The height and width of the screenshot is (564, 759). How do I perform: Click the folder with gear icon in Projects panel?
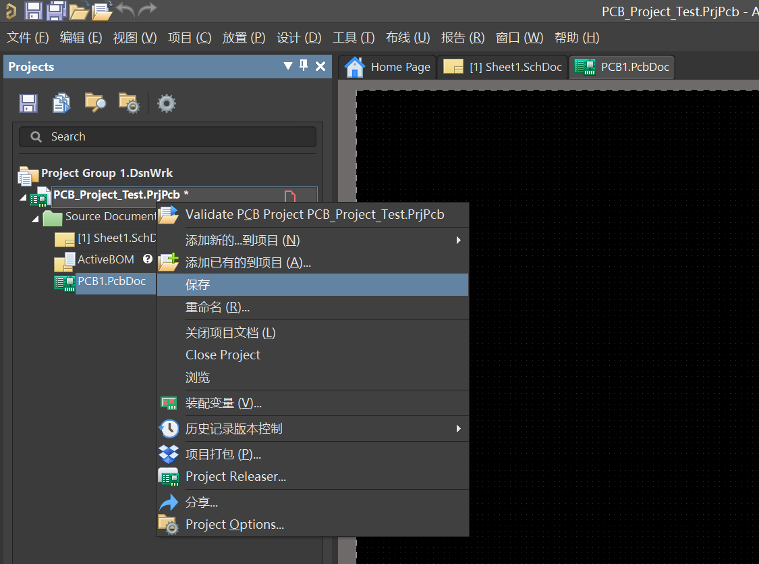pyautogui.click(x=130, y=103)
